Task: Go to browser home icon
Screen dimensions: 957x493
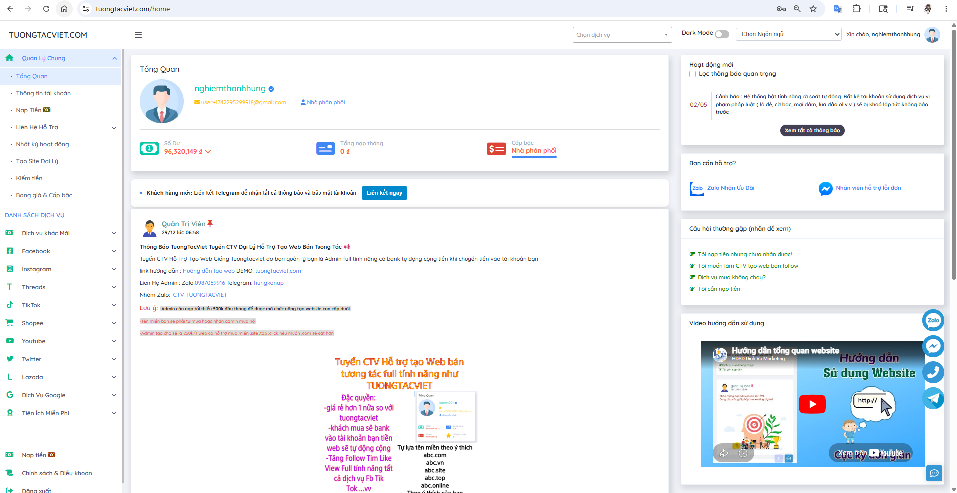Action: pos(64,9)
